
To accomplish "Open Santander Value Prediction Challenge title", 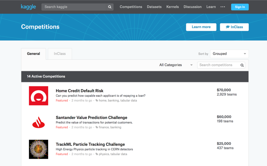I will pyautogui.click(x=91, y=118).
